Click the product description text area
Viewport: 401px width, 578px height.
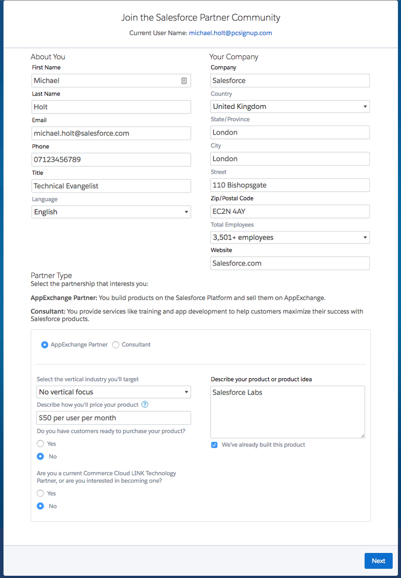coord(288,412)
